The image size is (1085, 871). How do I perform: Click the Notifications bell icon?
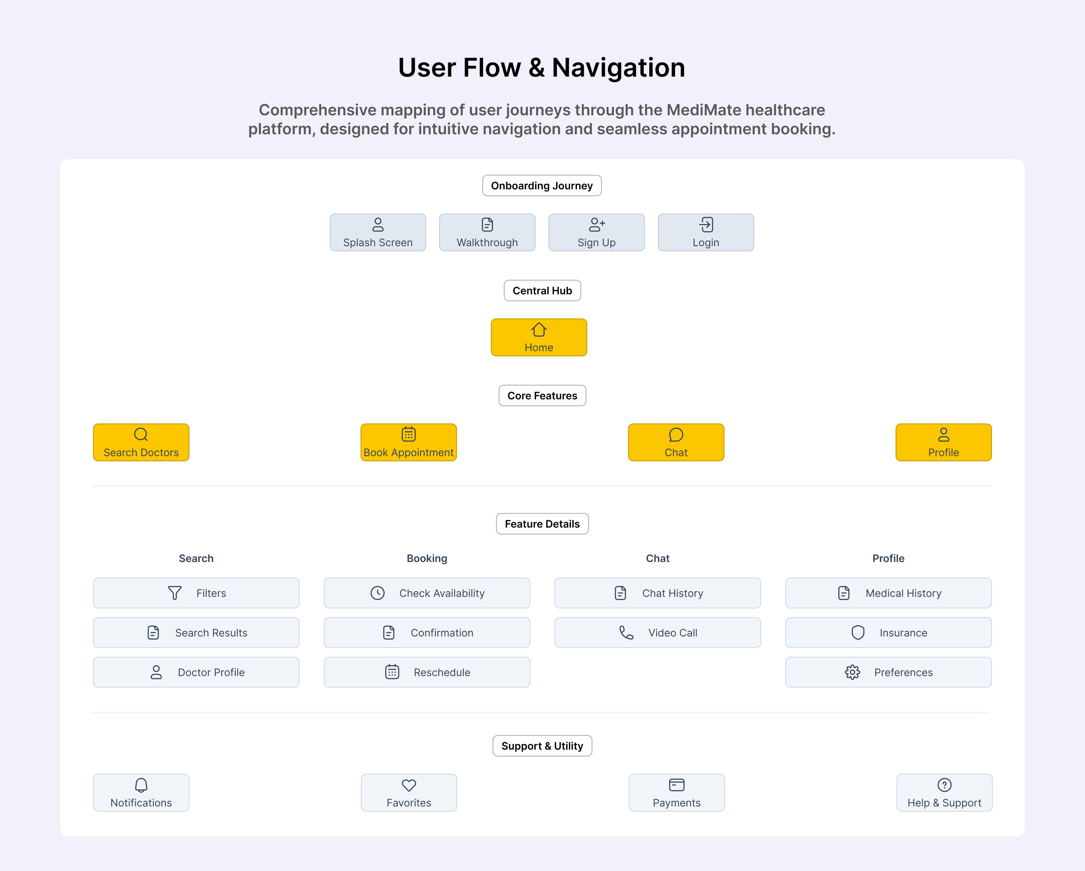pos(141,785)
